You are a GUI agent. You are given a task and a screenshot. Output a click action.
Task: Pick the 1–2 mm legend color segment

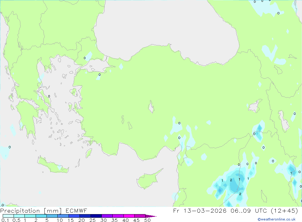click(30, 216)
